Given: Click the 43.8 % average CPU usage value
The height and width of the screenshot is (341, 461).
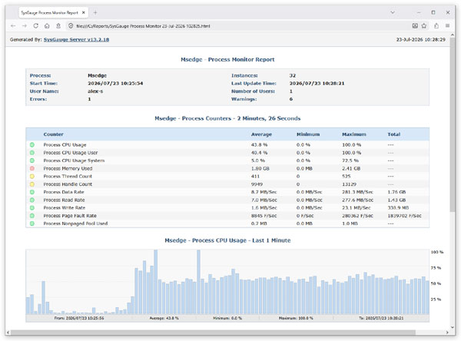Looking at the screenshot, I should (260, 145).
